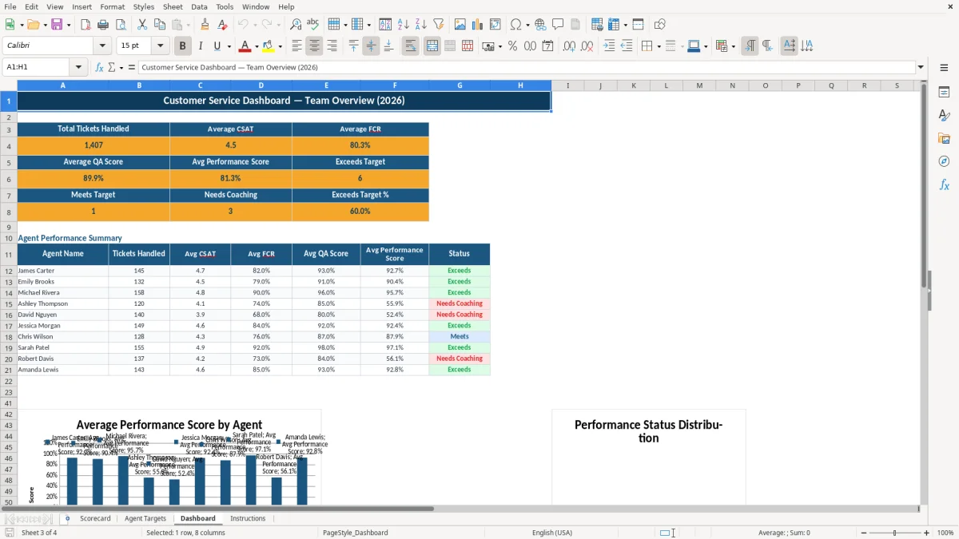Open the Function Wizard fx icon
The width and height of the screenshot is (959, 539).
(100, 68)
